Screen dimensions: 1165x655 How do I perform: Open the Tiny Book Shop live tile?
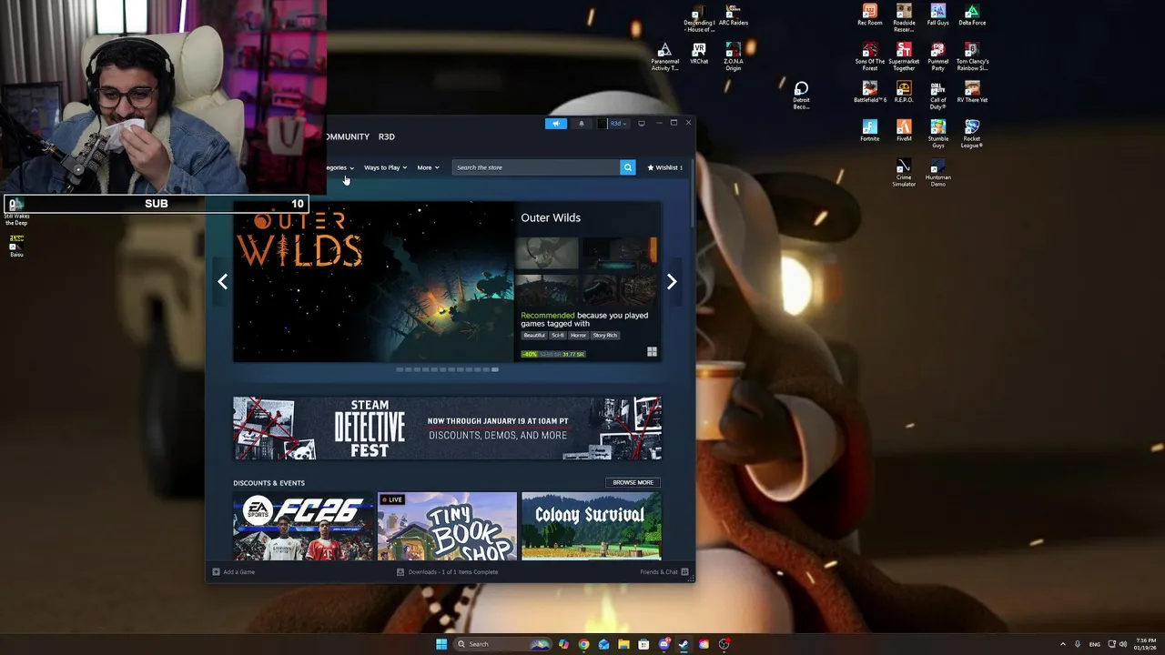point(447,526)
